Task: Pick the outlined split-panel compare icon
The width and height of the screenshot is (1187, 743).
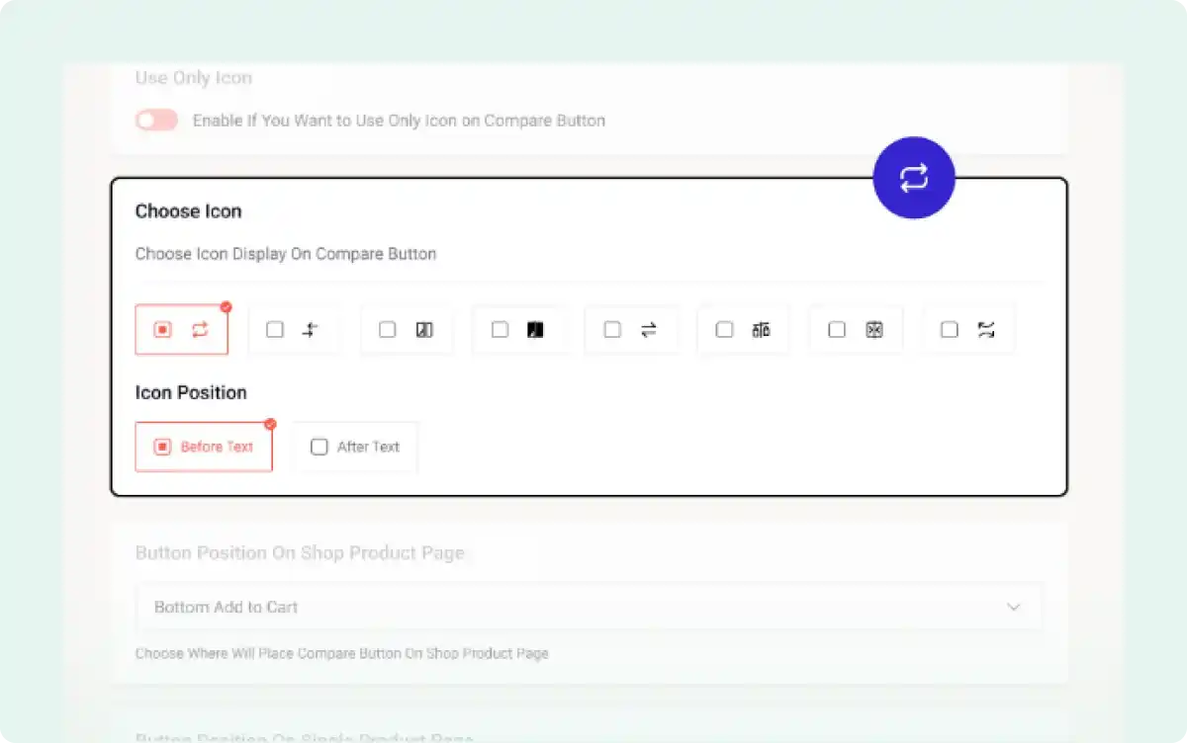Action: tap(424, 330)
